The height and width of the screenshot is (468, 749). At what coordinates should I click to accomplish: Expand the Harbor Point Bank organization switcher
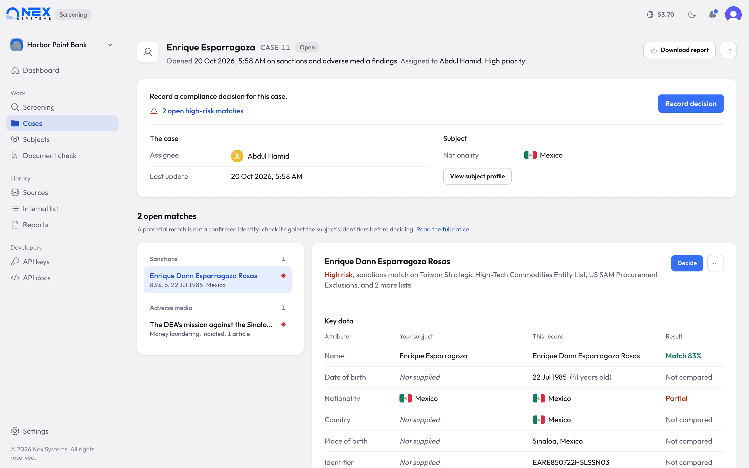pos(62,45)
